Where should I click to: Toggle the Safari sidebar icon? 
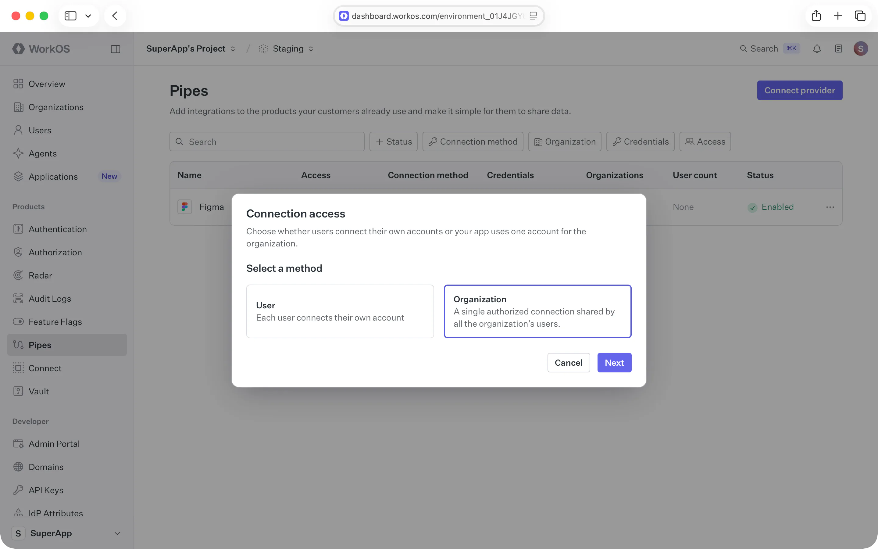70,16
